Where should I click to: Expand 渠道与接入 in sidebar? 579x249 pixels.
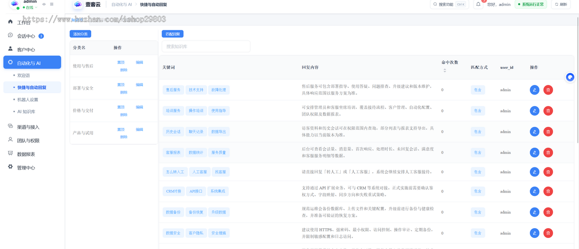[32, 127]
